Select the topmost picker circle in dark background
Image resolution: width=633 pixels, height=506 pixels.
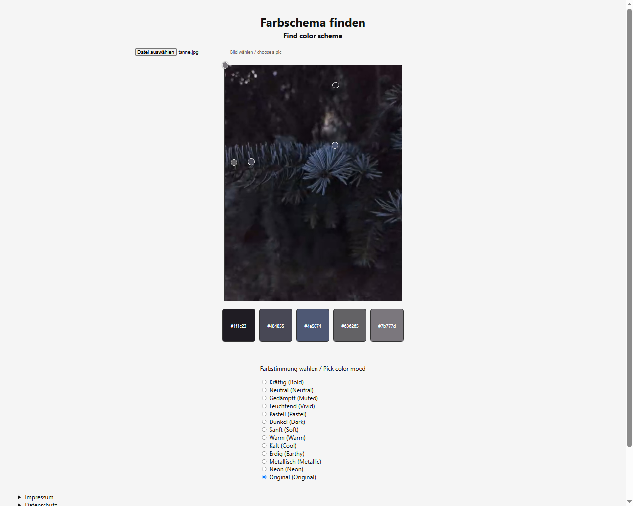[336, 85]
